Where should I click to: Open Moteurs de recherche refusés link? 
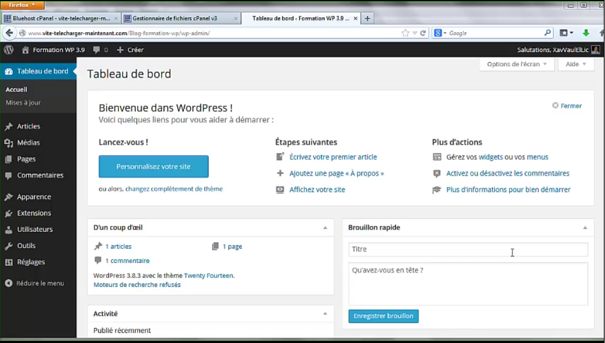tap(137, 284)
